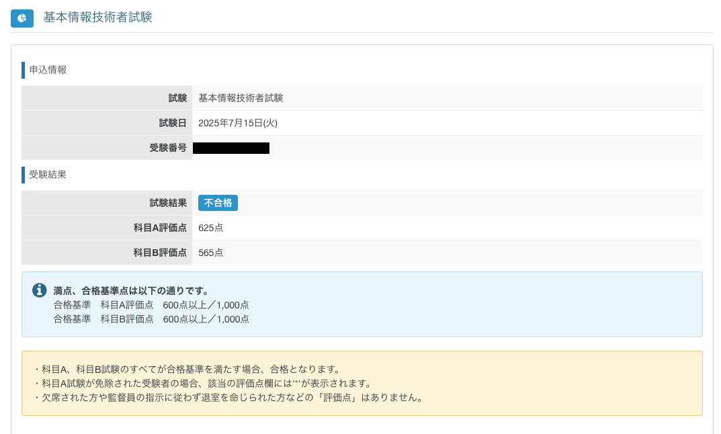Image resolution: width=721 pixels, height=434 pixels.
Task: Click the 科目A 600点以上 passing criteria line
Action: (x=151, y=305)
